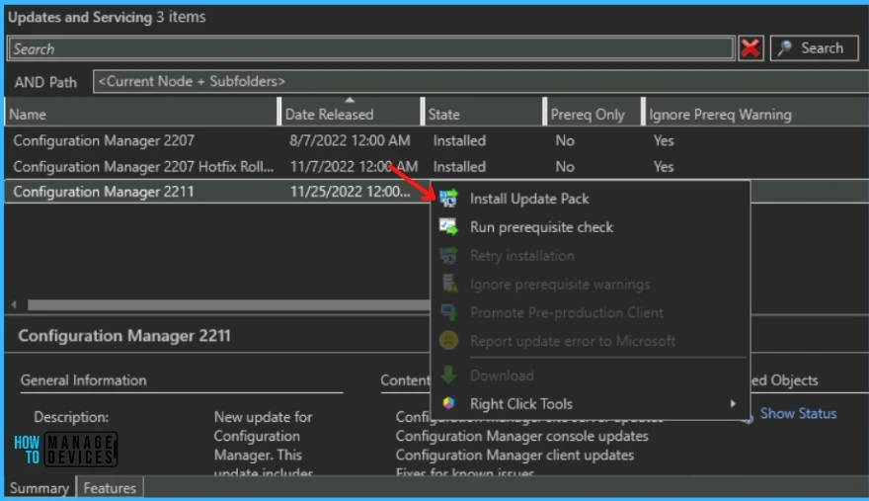Click the horizontal scrollbar thumb
Screen dimensions: 869x501
[x=228, y=304]
